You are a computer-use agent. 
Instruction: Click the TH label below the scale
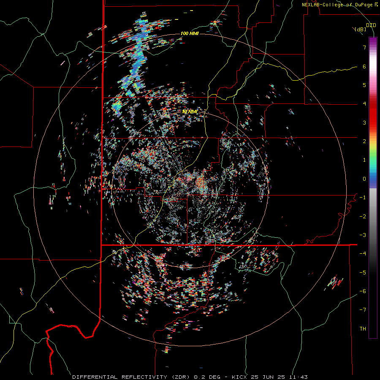(363, 329)
